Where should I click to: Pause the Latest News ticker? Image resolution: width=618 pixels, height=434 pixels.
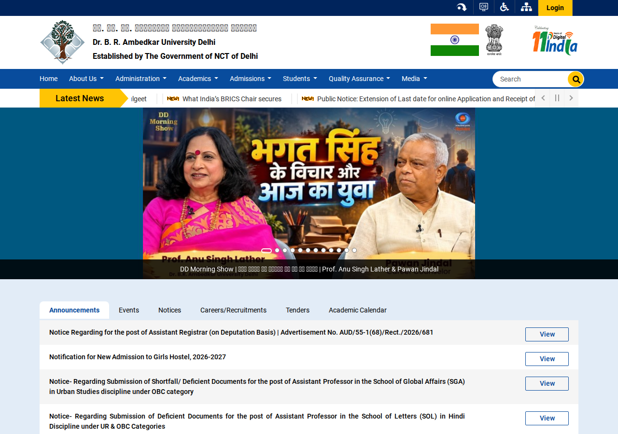557,98
